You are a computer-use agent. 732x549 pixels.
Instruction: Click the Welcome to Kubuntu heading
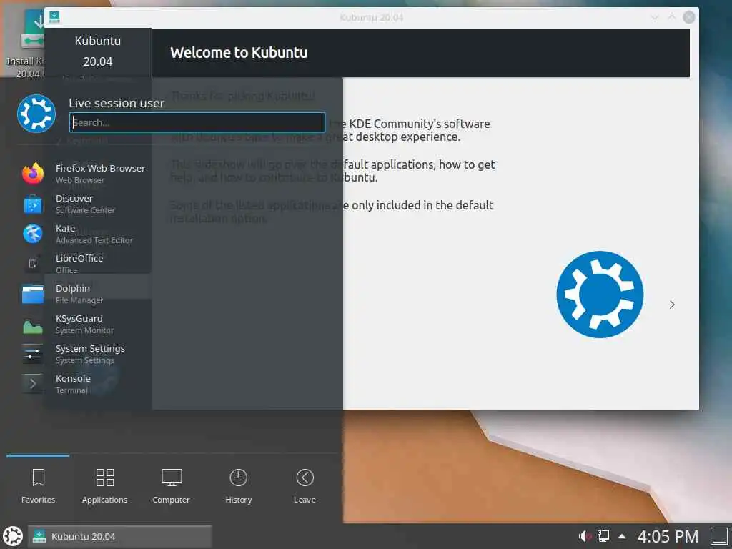click(x=239, y=53)
